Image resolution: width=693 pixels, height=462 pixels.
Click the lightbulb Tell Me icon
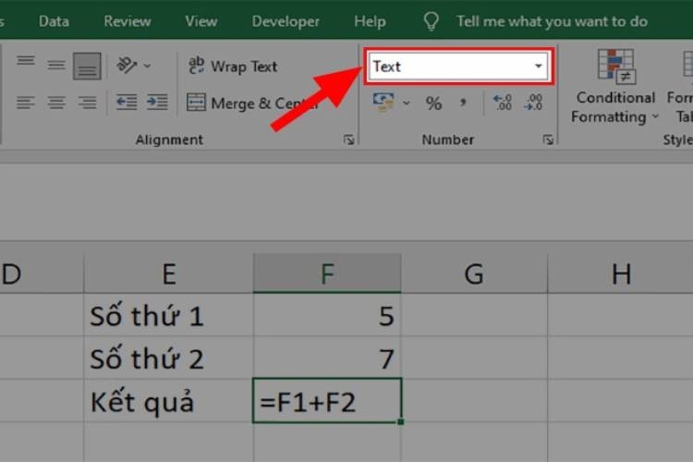pyautogui.click(x=432, y=20)
